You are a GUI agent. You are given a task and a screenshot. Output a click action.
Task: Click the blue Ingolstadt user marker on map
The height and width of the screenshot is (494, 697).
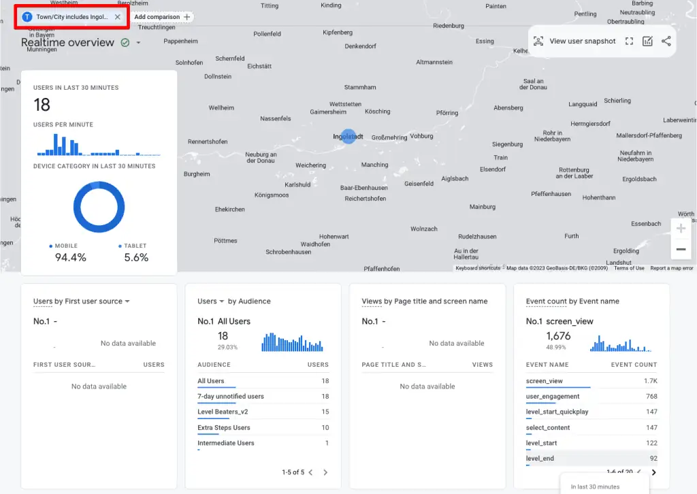[x=348, y=136]
